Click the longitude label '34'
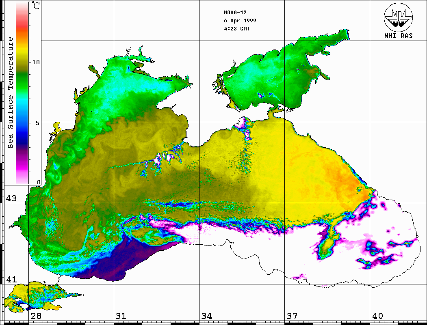Image resolution: width=427 pixels, height=325 pixels. (206, 316)
